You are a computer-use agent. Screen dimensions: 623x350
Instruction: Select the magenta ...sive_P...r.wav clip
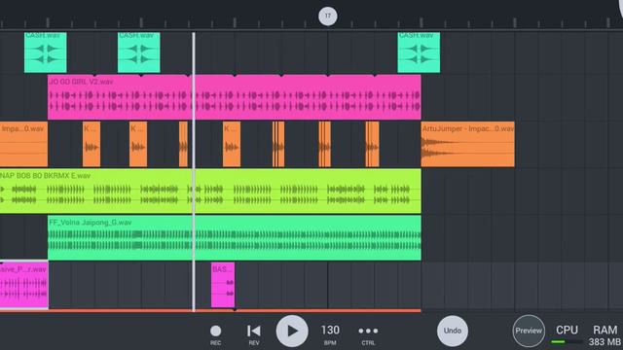point(23,285)
